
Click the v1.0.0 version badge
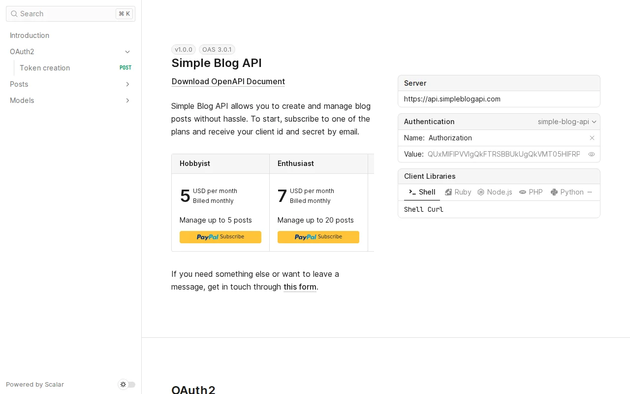(184, 50)
